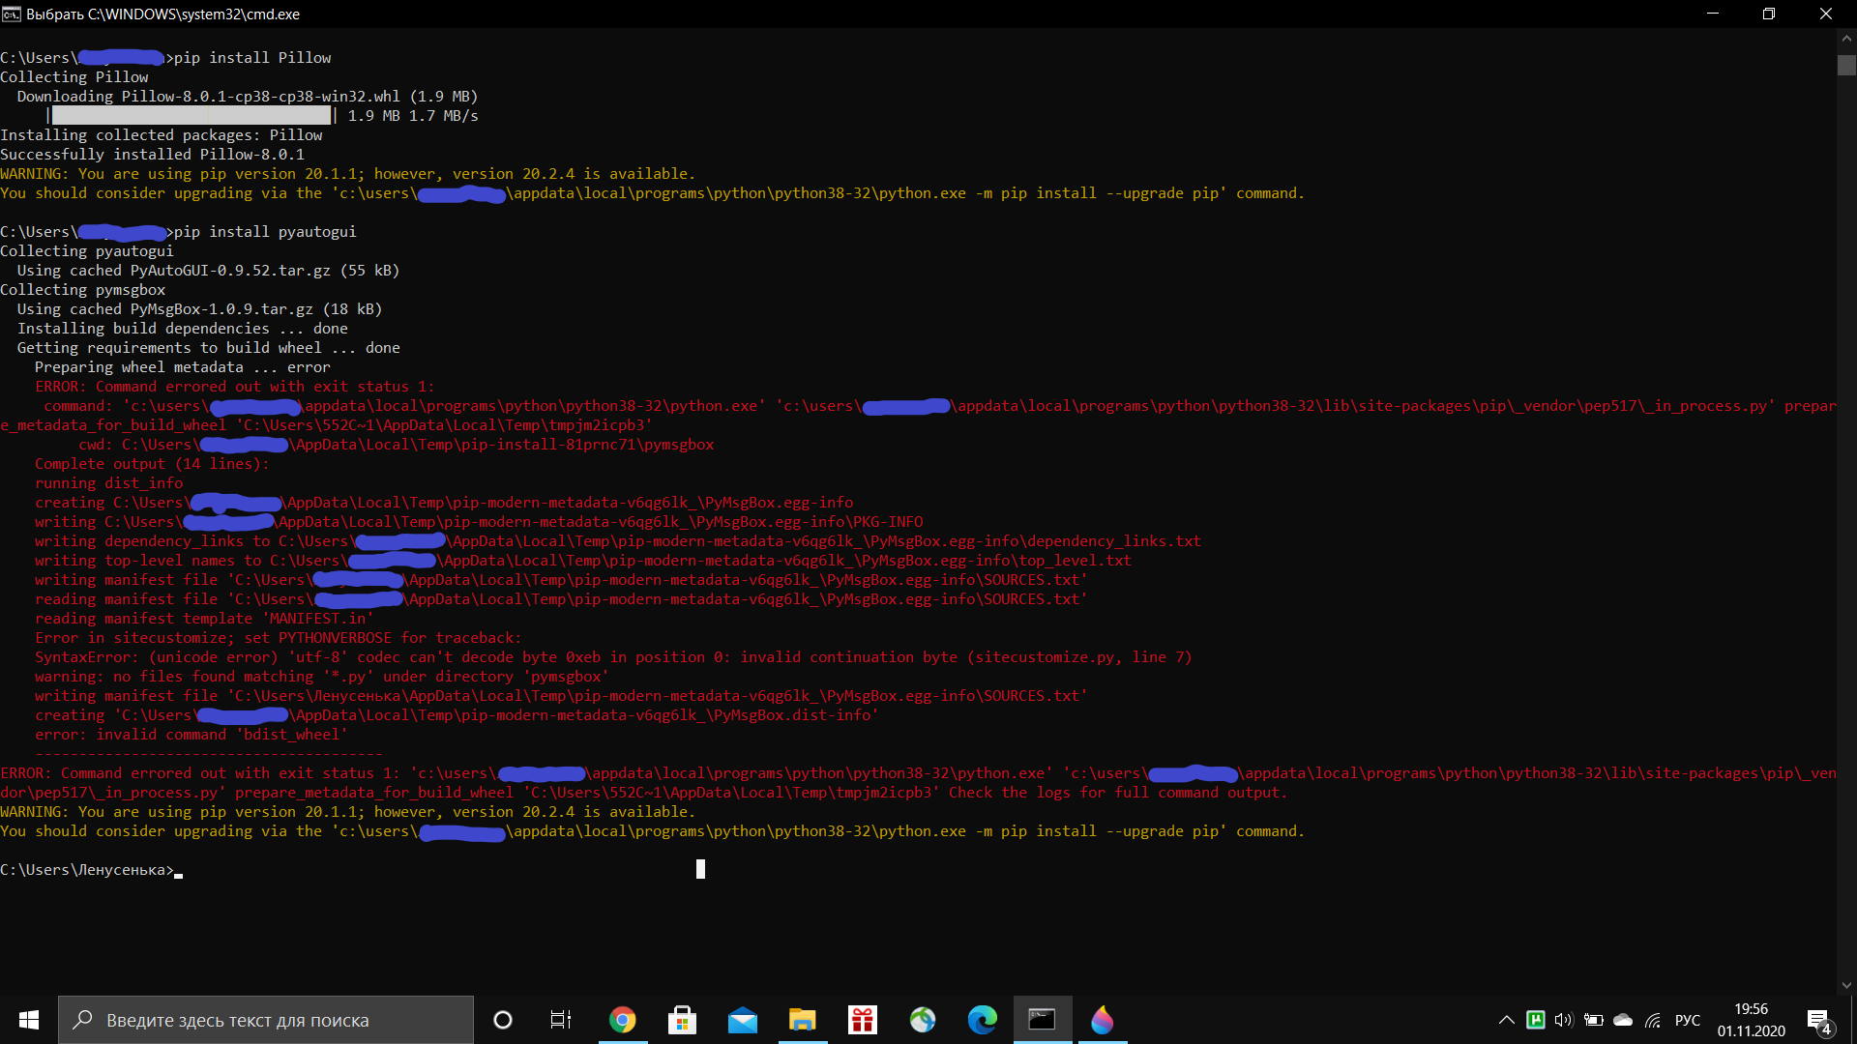Click 'Collecting pyautogui' output line
This screenshot has width=1857, height=1044.
tap(87, 251)
